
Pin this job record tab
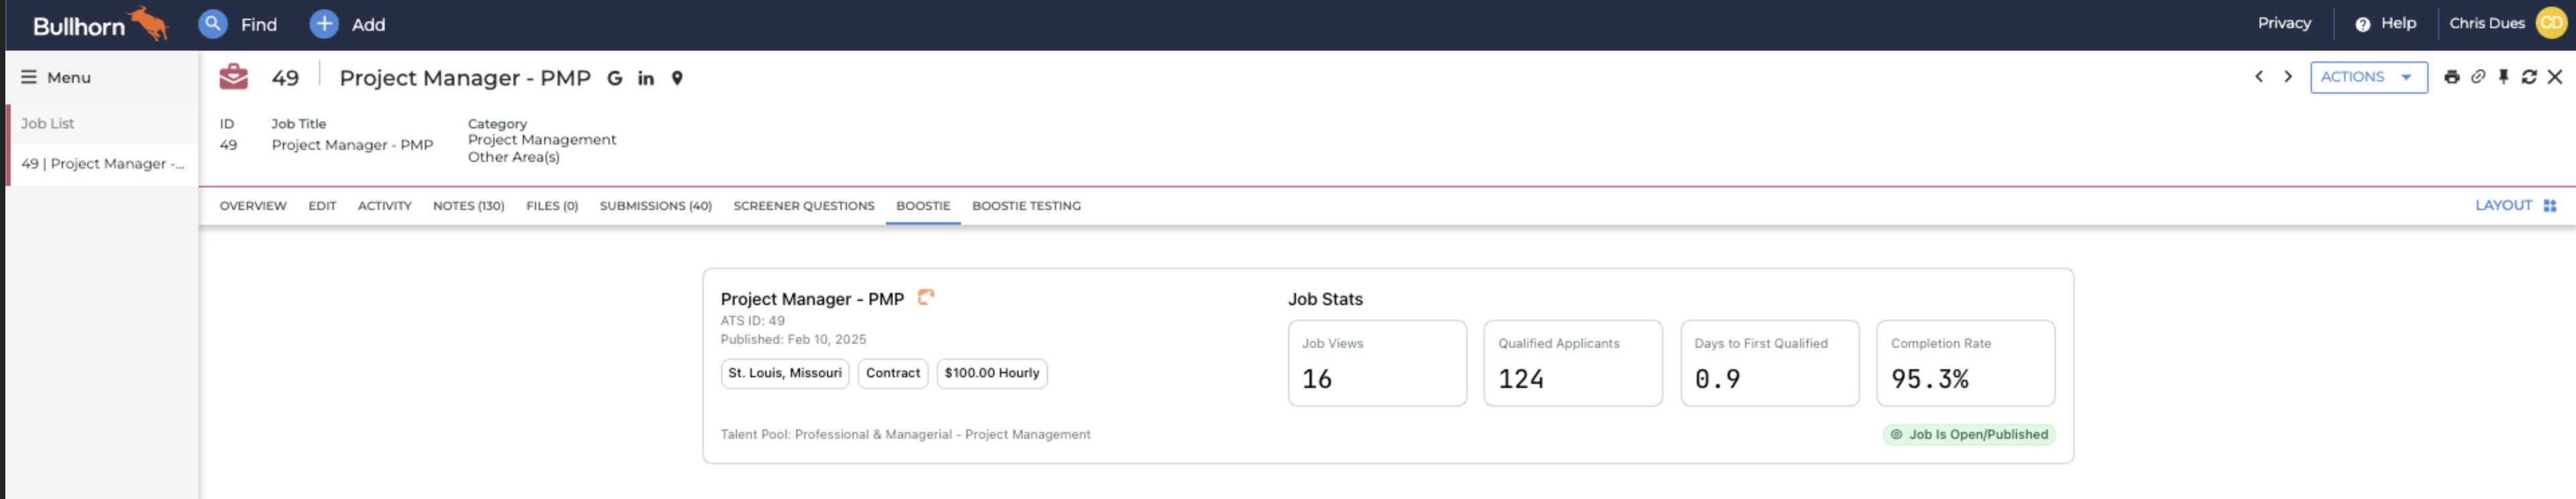(x=2503, y=77)
